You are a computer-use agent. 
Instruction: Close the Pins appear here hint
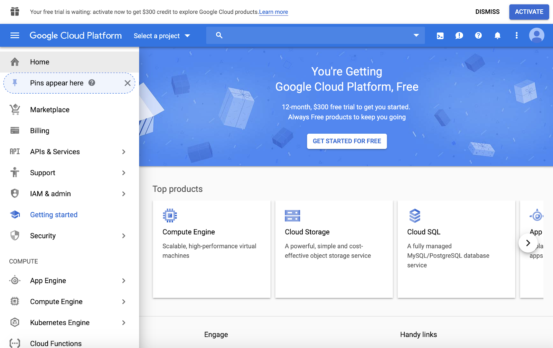click(x=128, y=83)
